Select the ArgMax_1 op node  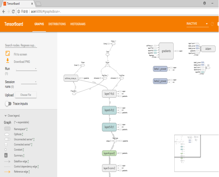[x=105, y=78]
